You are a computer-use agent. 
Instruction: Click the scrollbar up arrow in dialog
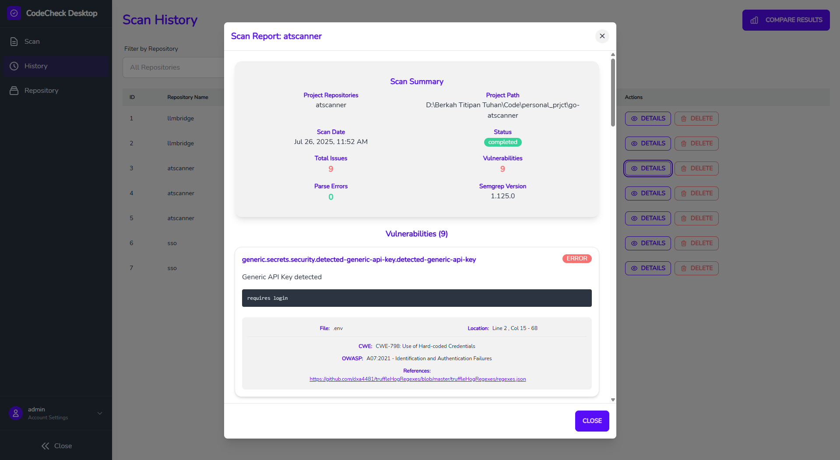click(x=613, y=55)
